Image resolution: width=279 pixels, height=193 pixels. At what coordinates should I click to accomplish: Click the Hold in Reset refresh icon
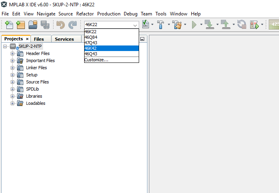coord(241,25)
